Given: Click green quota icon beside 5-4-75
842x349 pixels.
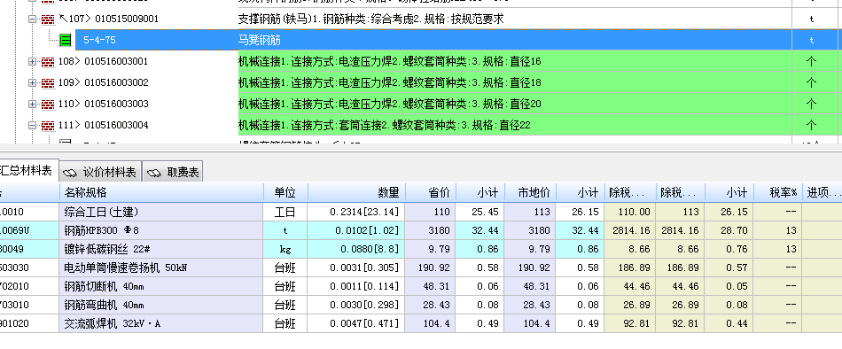Looking at the screenshot, I should tap(66, 40).
